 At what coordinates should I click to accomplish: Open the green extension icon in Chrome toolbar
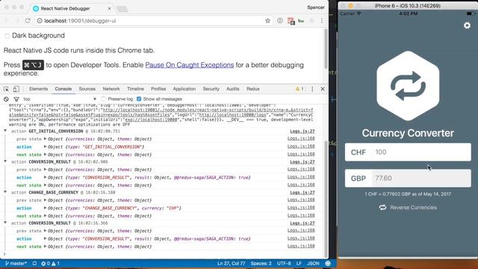click(301, 21)
